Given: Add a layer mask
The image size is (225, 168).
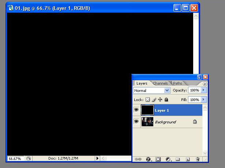Looking at the screenshot, I should 158,159.
